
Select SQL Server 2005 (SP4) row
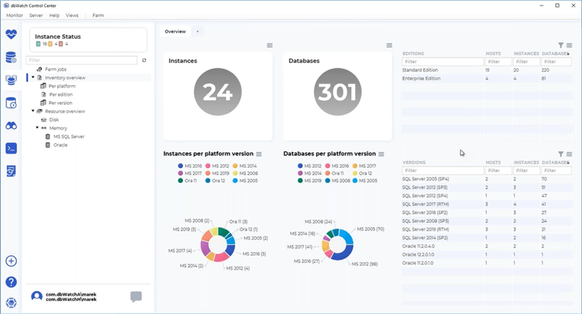point(487,179)
